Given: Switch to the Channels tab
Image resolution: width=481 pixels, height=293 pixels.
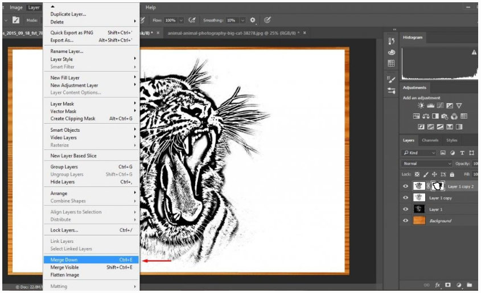Looking at the screenshot, I should (430, 140).
